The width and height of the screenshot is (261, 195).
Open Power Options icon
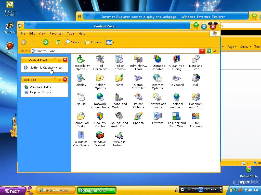point(138,101)
